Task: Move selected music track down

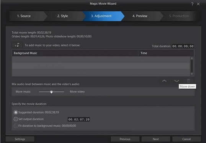Action: pos(177,81)
